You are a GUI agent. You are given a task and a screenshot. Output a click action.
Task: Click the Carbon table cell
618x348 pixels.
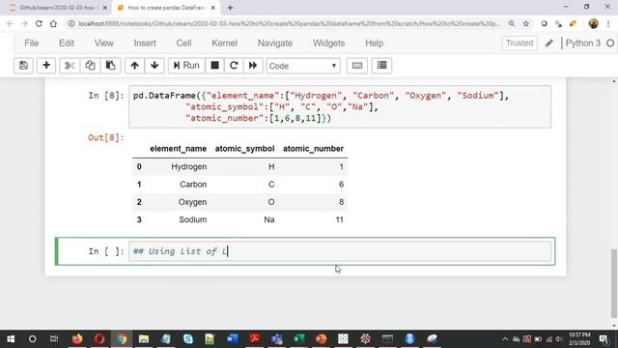[x=193, y=185]
